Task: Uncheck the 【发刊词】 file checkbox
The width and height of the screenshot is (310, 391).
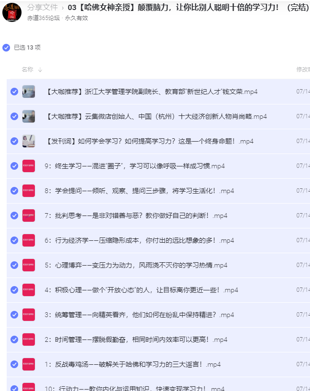Action: [x=14, y=141]
